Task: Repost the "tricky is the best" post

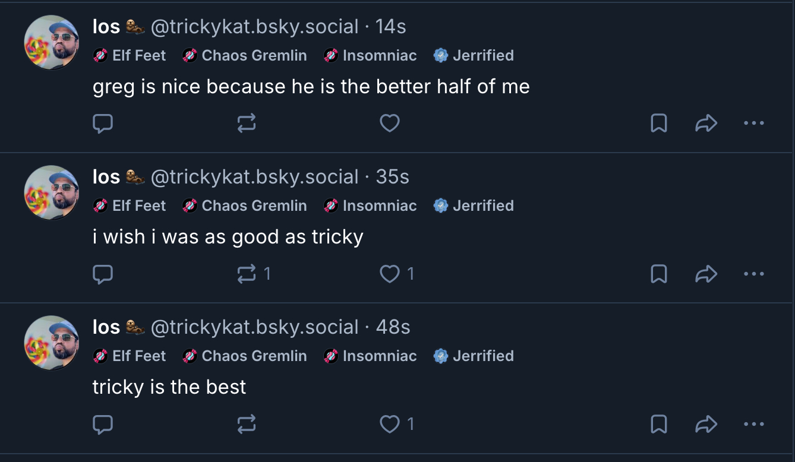Action: pos(247,424)
